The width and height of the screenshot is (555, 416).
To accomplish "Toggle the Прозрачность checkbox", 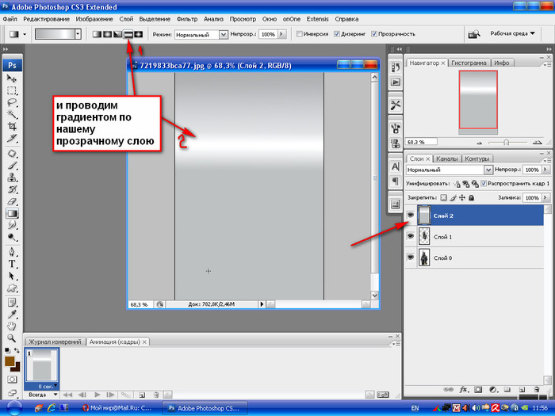I will [x=373, y=34].
